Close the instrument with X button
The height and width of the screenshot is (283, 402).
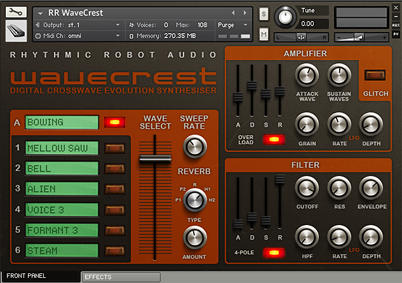(396, 8)
